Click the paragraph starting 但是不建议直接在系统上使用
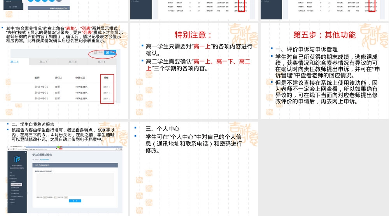This screenshot has height=216, width=389. point(326,92)
